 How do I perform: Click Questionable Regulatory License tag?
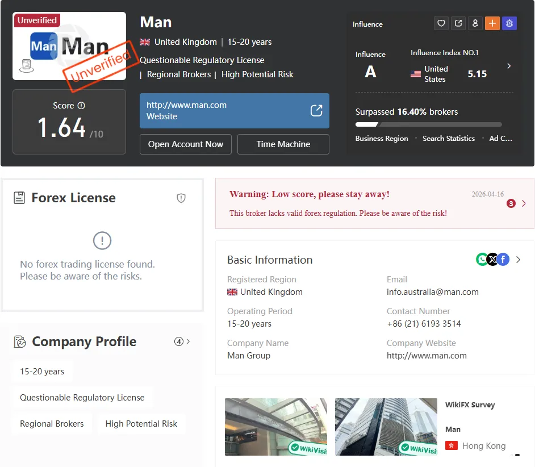coord(82,398)
